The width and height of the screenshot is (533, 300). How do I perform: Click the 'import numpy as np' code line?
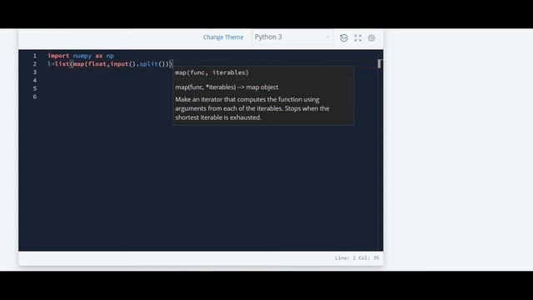pos(81,56)
